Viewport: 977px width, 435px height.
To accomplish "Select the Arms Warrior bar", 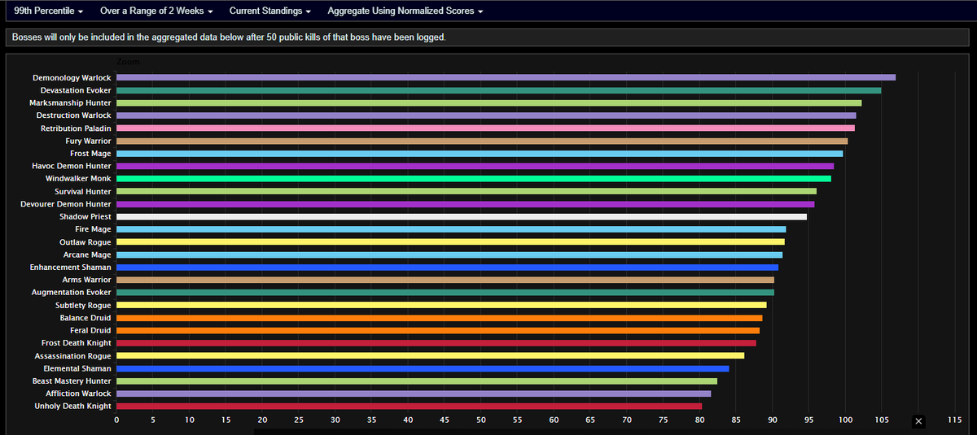I will click(x=445, y=280).
